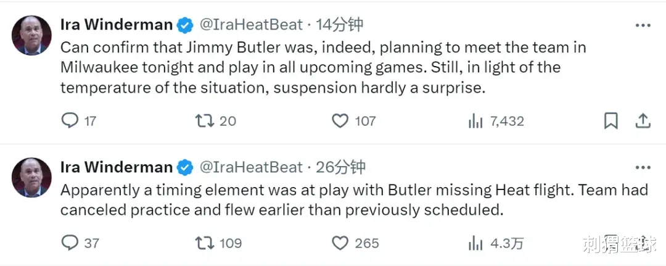Click verified badge on first tweet
666x266 pixels.
(x=185, y=25)
